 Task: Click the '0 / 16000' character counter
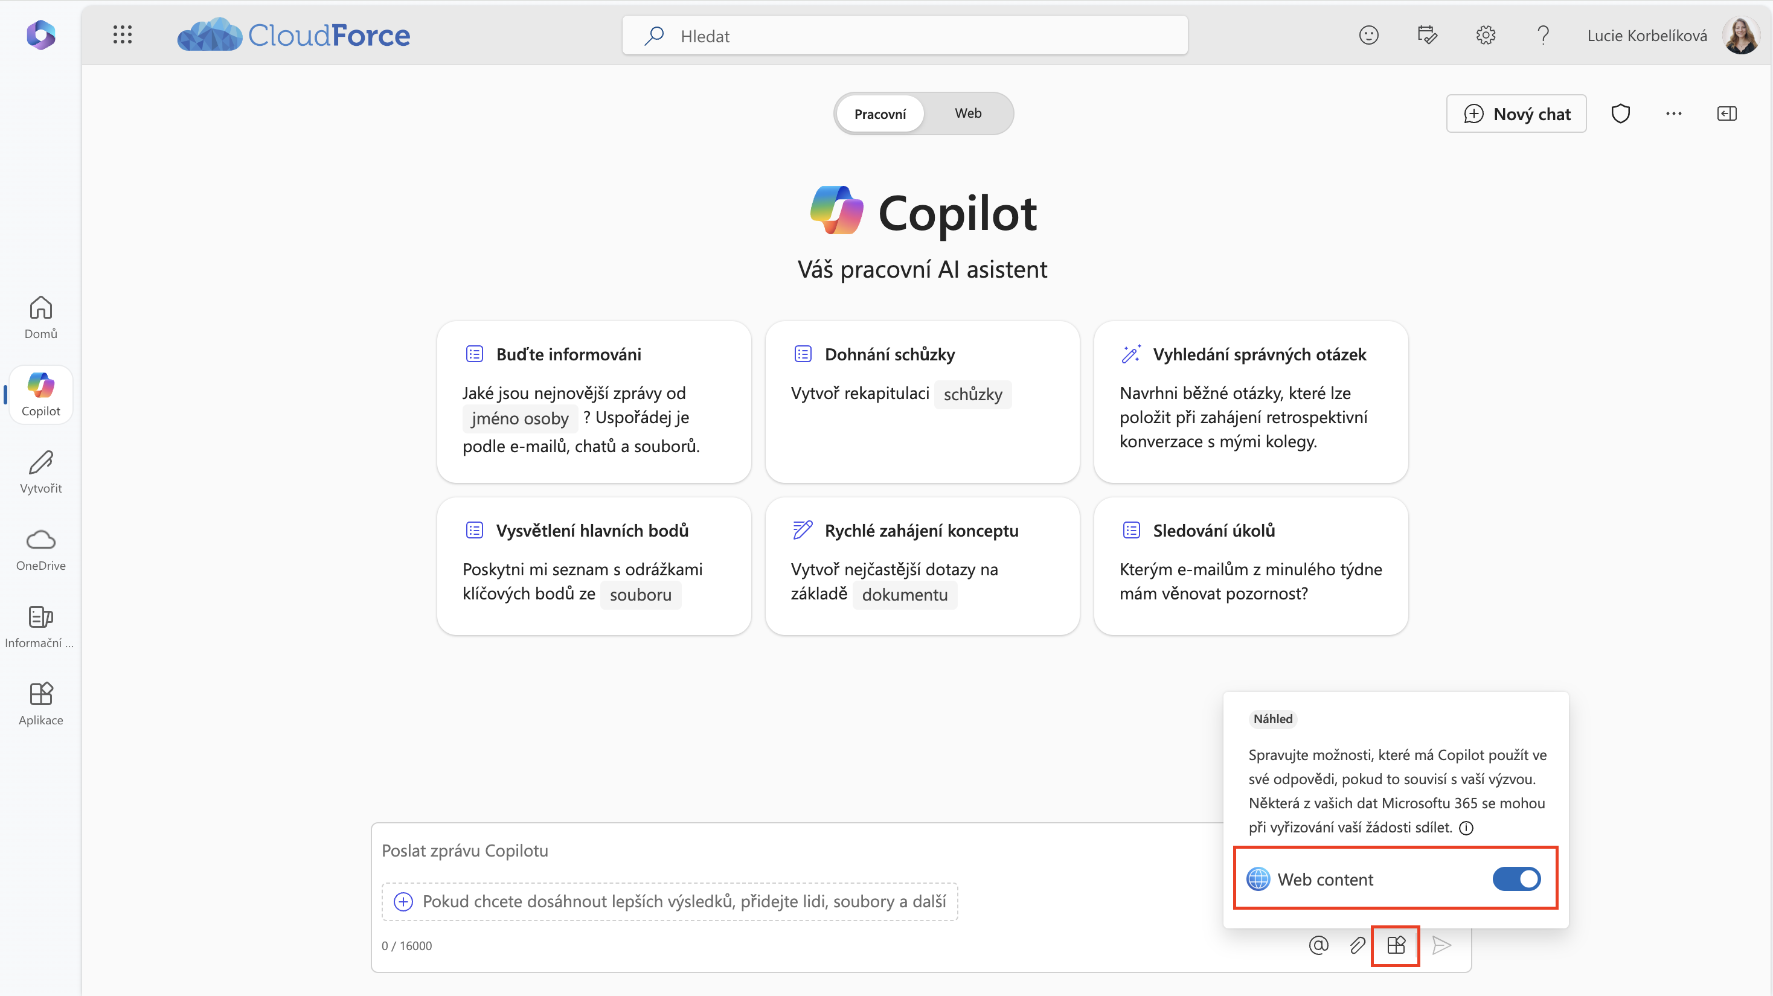407,946
